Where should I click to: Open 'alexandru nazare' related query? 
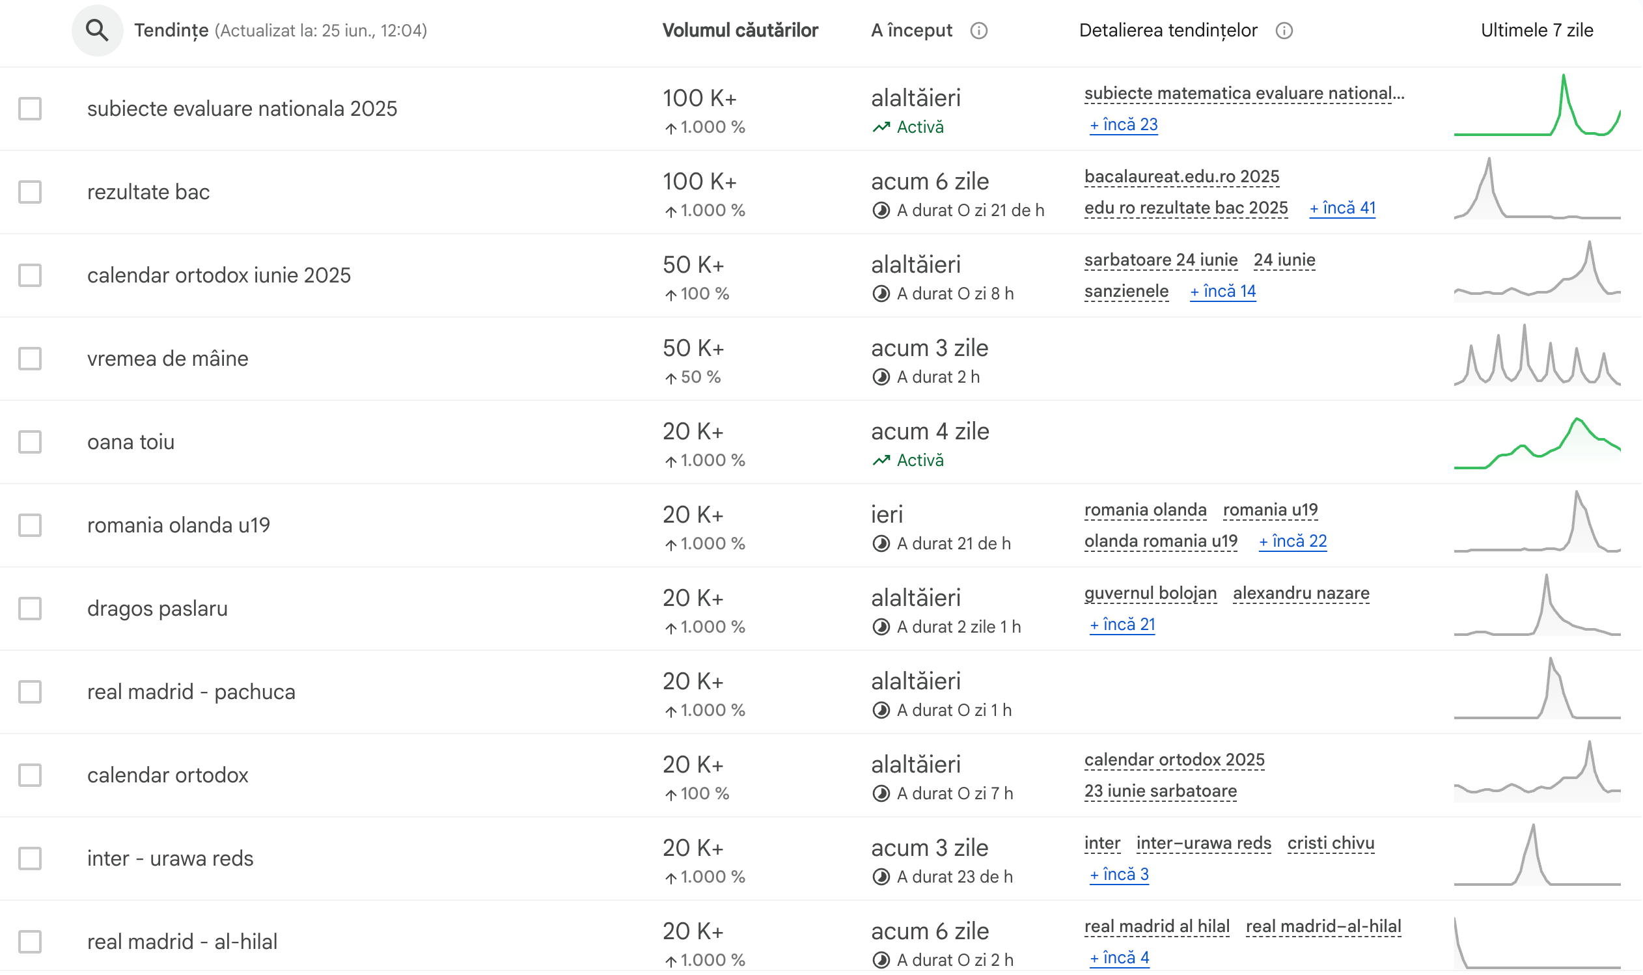coord(1301,594)
